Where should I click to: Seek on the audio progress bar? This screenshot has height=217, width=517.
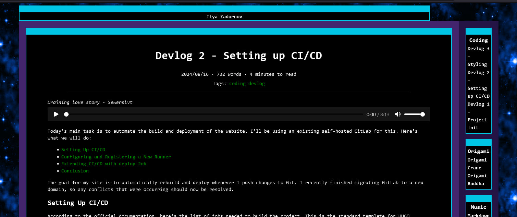(214, 114)
